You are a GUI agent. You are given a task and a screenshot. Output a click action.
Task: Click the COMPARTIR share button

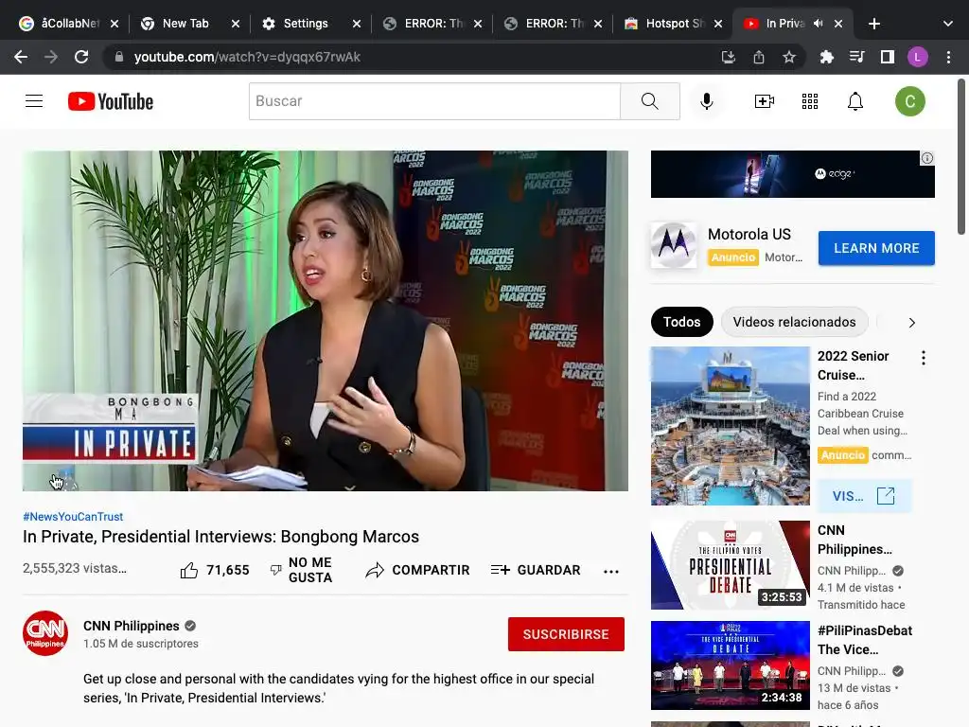(x=417, y=570)
